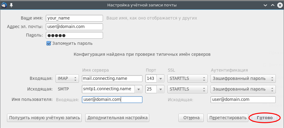This screenshot has height=128, width=284.
Task: Click the 'Ваше имя' text field
Action: (74, 18)
